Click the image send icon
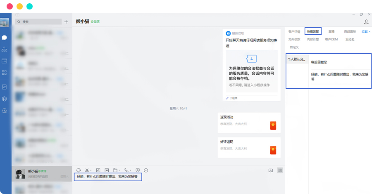This screenshot has width=372, height=194. click(x=98, y=170)
